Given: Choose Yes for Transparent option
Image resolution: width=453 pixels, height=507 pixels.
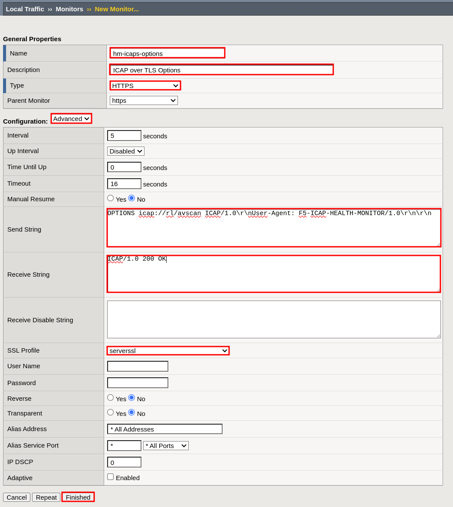Looking at the screenshot, I should click(x=110, y=412).
